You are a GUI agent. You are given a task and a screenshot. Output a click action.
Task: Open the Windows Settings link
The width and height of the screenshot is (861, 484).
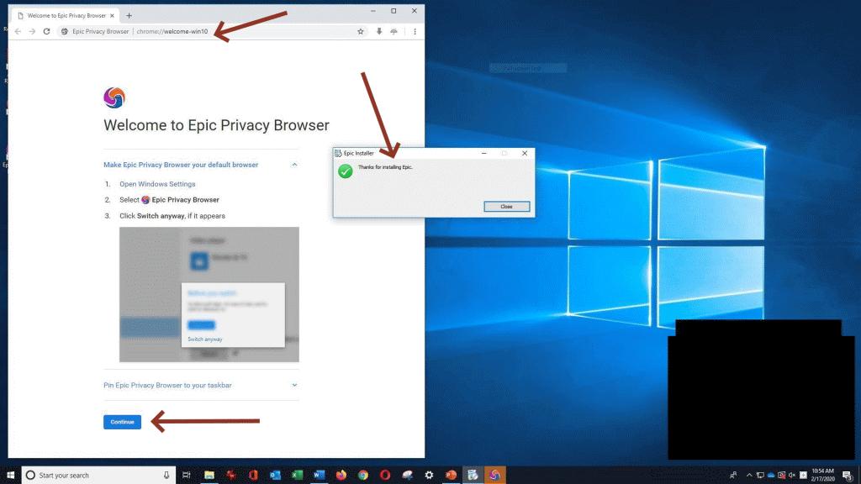[157, 184]
